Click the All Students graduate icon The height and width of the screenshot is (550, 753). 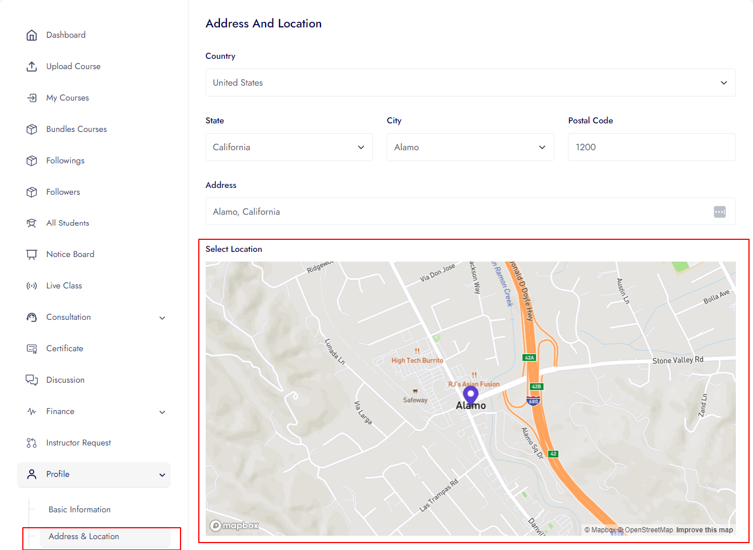(32, 223)
